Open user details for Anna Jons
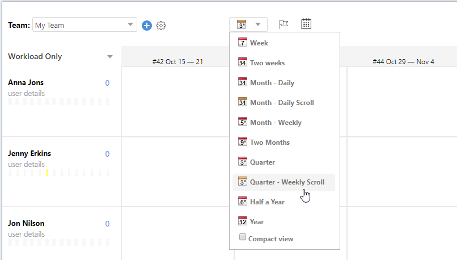The image size is (457, 260). coord(26,93)
